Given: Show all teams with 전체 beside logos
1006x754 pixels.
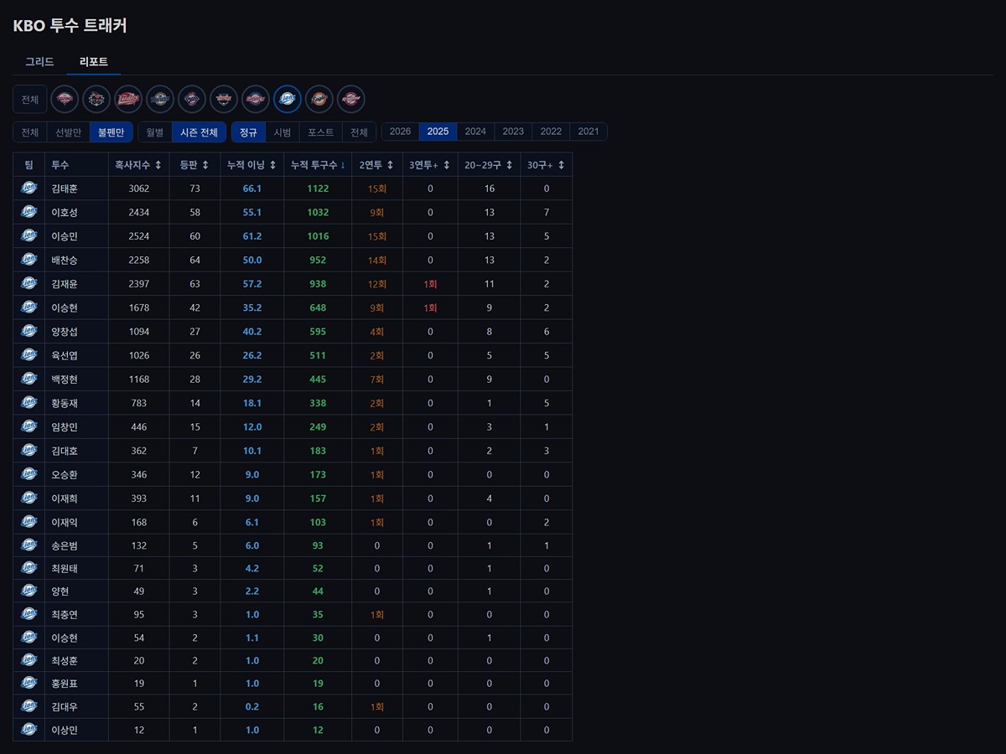Looking at the screenshot, I should click(x=30, y=100).
